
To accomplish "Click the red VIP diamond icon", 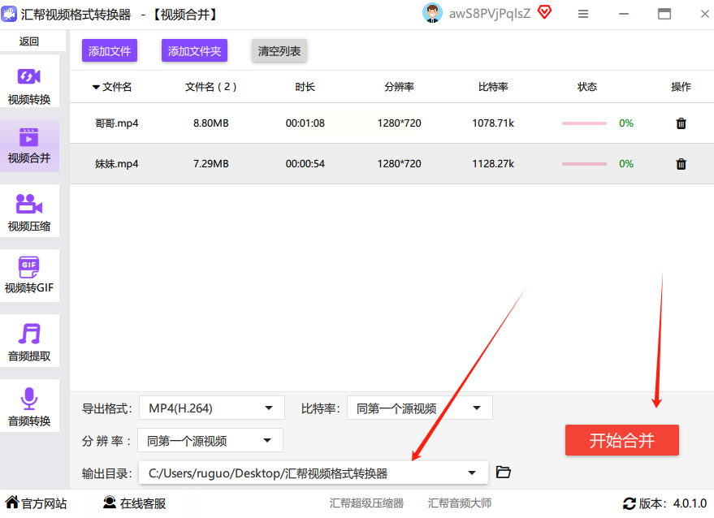I will (x=544, y=12).
